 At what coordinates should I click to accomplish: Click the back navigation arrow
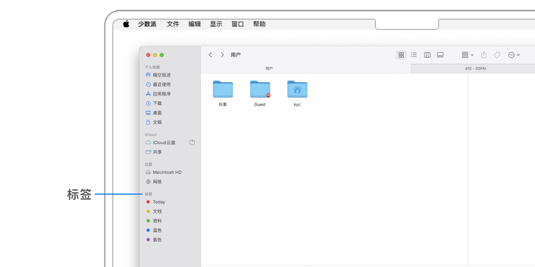coord(210,55)
